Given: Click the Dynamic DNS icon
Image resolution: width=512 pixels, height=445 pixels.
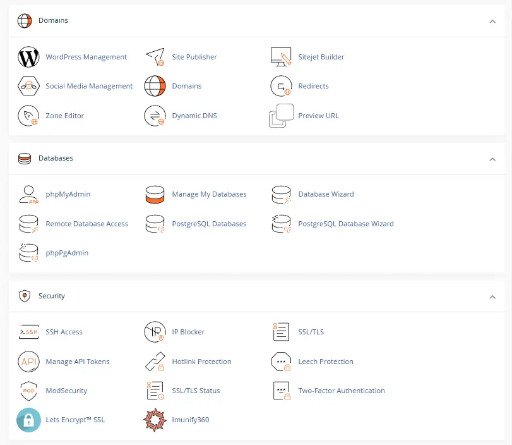Looking at the screenshot, I should (x=154, y=116).
